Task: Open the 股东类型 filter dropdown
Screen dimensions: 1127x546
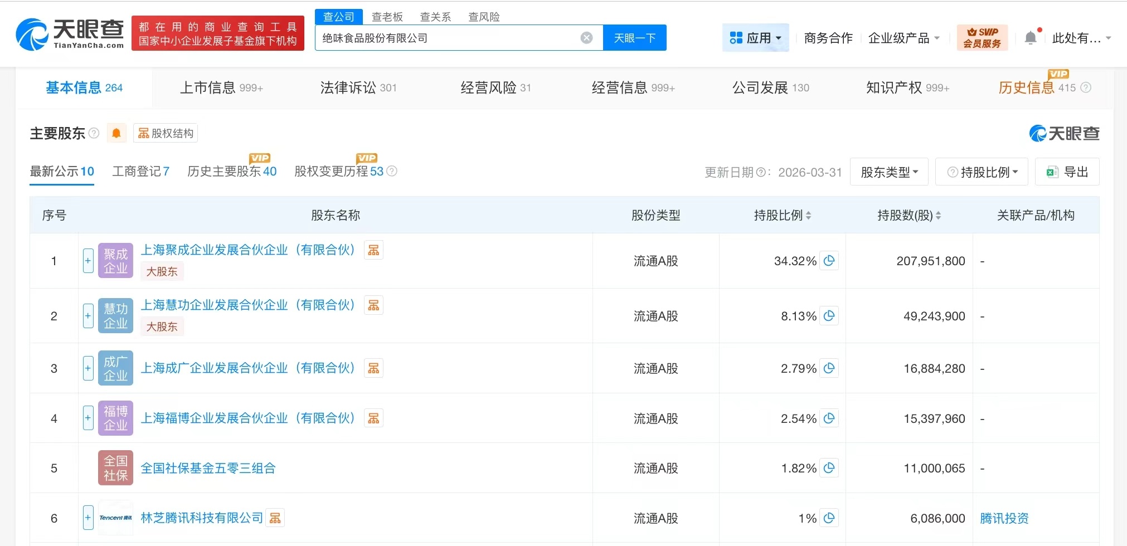Action: 888,172
